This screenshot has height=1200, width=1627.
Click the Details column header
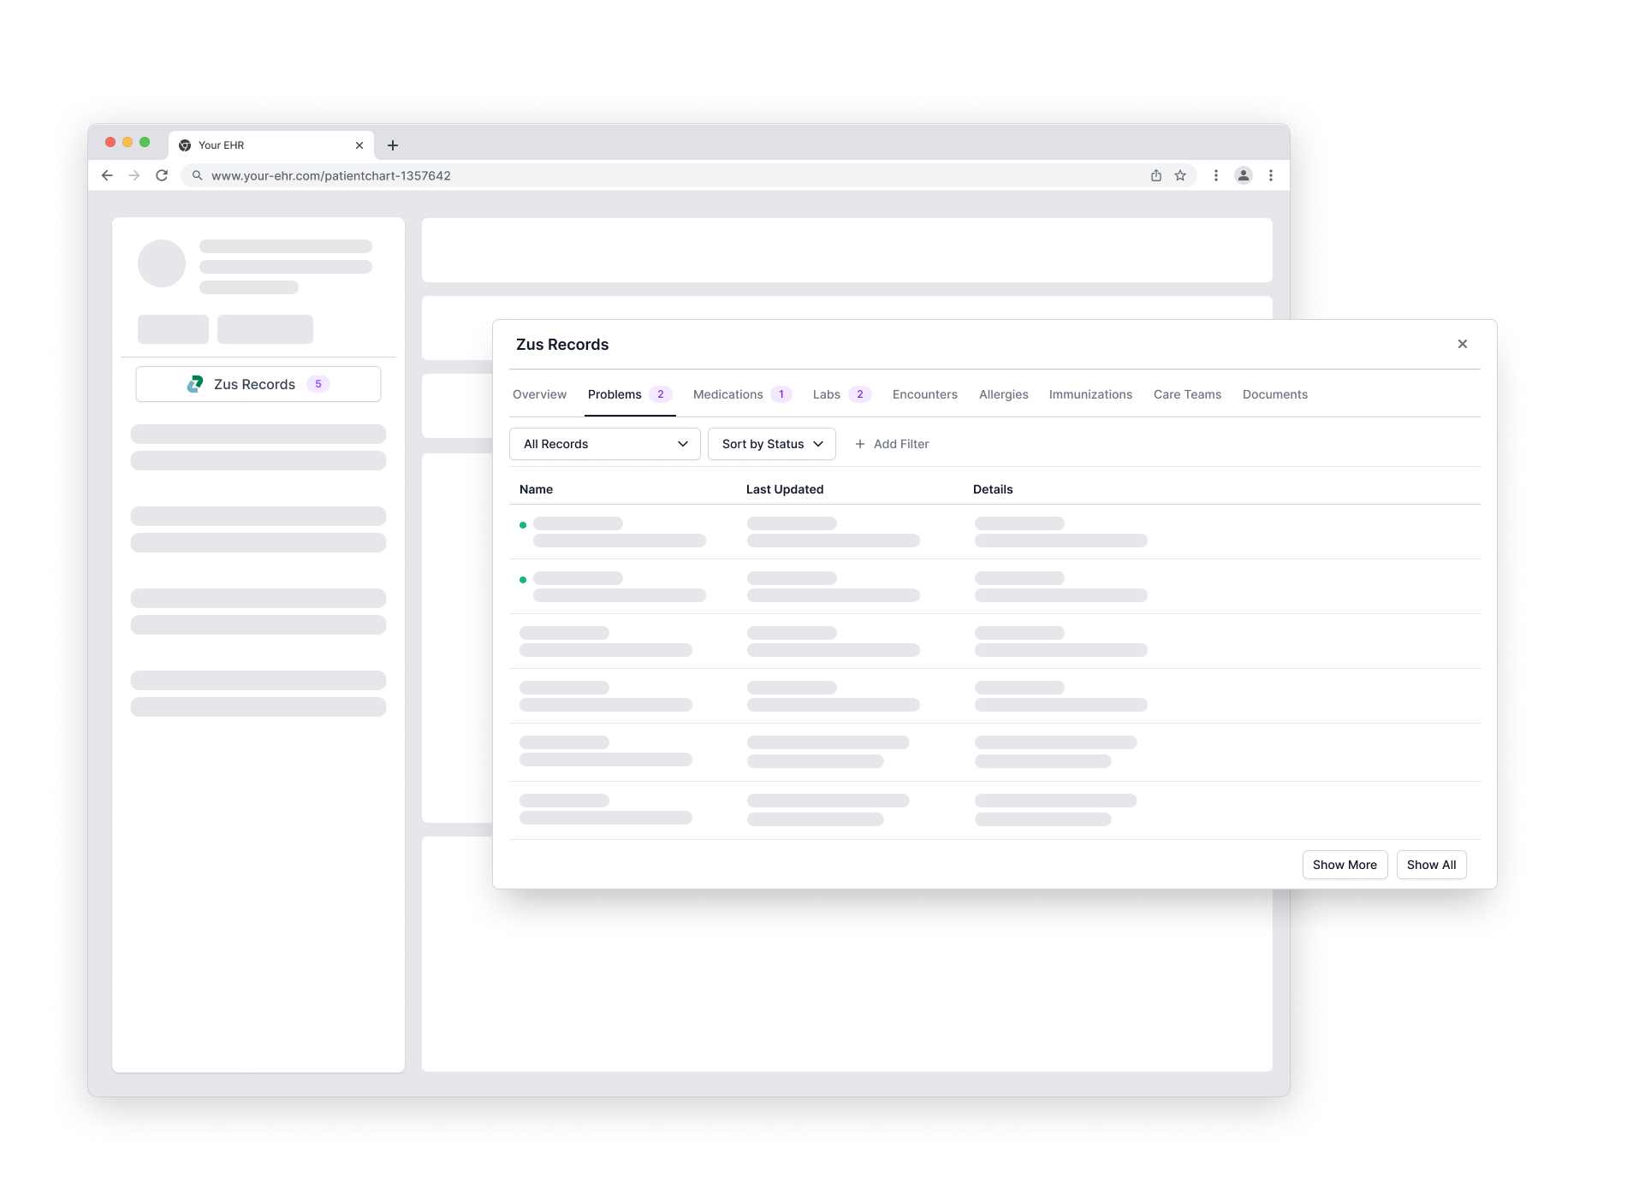(x=993, y=489)
